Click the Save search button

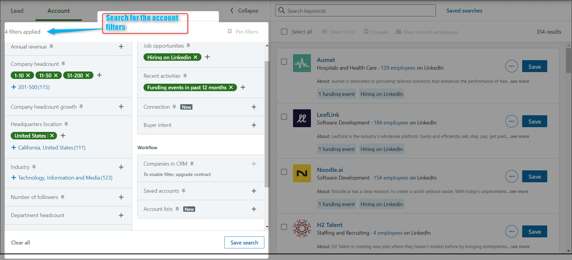coord(244,242)
